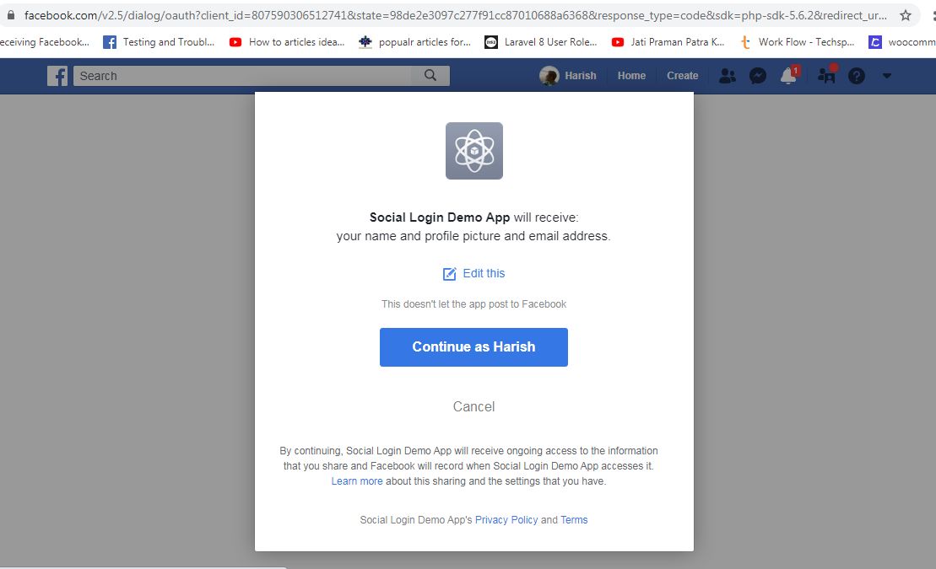The height and width of the screenshot is (569, 936).
Task: Open the receiving Facebook... bookmark
Action: (x=44, y=42)
